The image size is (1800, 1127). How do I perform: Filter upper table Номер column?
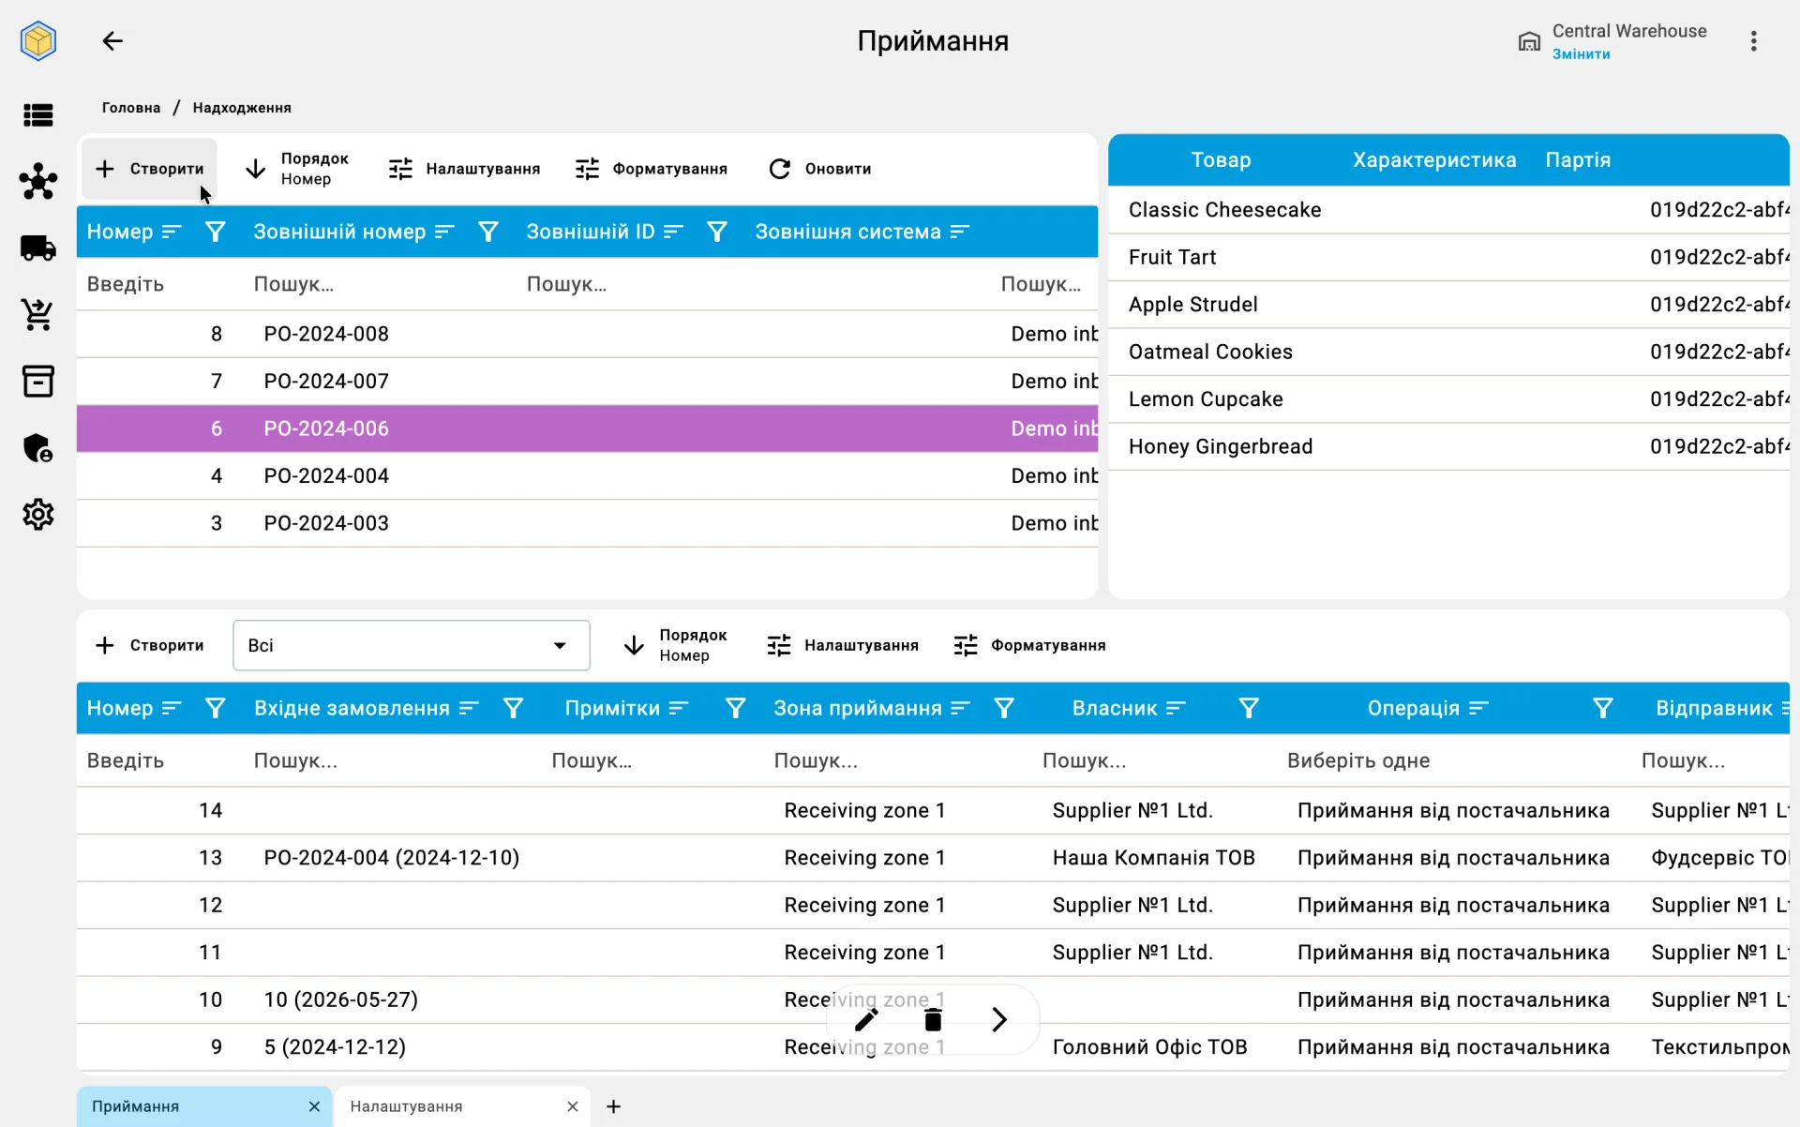coord(215,232)
